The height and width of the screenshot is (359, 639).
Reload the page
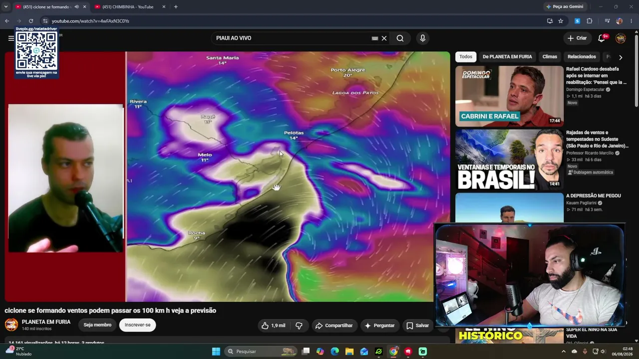pyautogui.click(x=31, y=21)
